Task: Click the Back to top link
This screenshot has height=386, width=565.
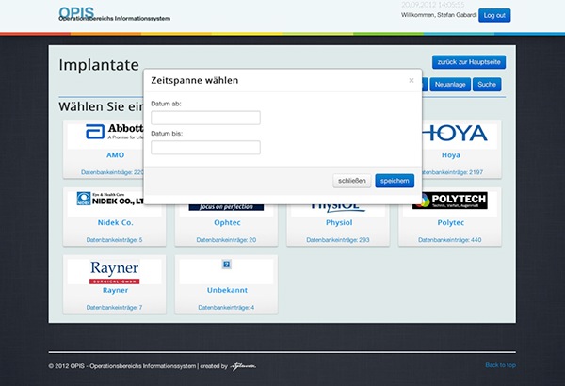Action: (x=501, y=365)
